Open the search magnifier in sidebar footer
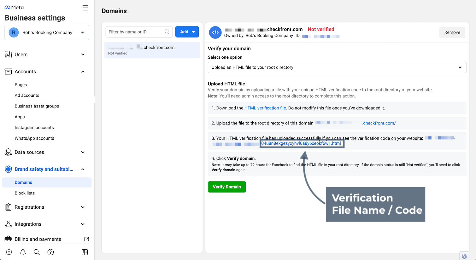This screenshot has height=260, width=476. click(37, 252)
